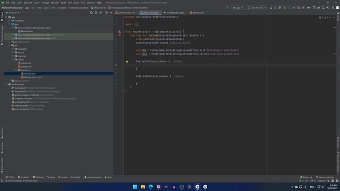
Task: Select themes.xml (night) file
Action: tap(32, 77)
